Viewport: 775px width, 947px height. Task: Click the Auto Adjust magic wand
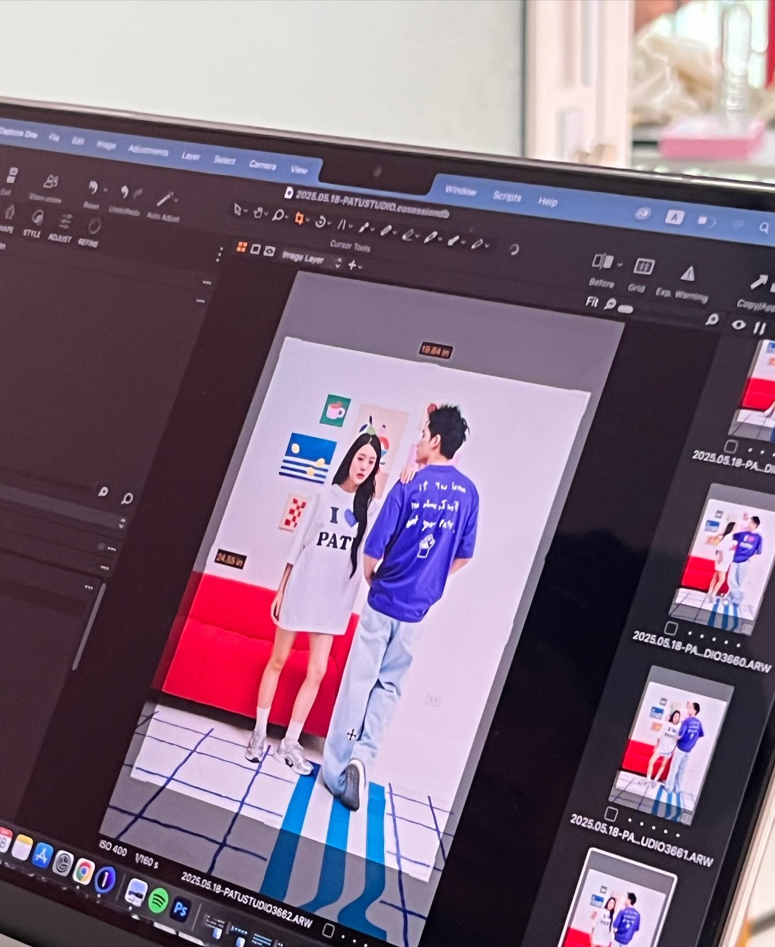click(164, 199)
